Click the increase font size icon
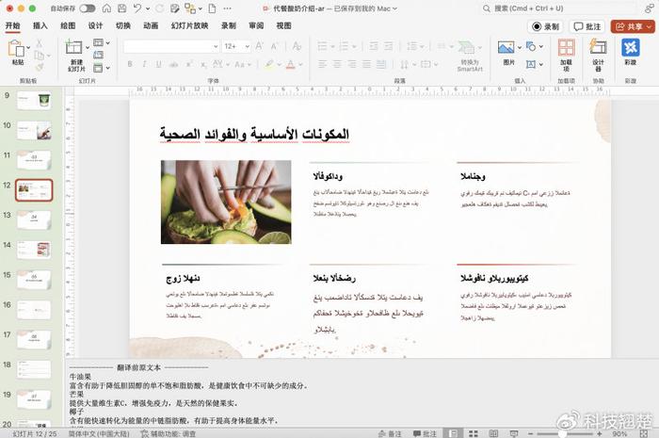 pos(259,46)
